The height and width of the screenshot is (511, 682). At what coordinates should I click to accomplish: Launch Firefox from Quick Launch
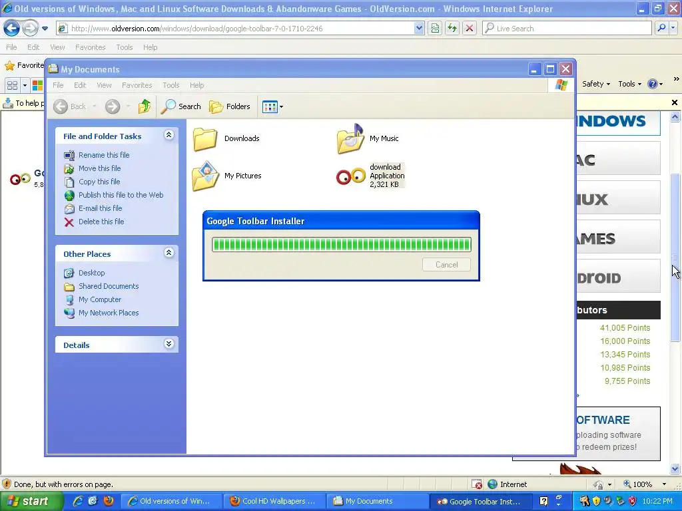108,501
